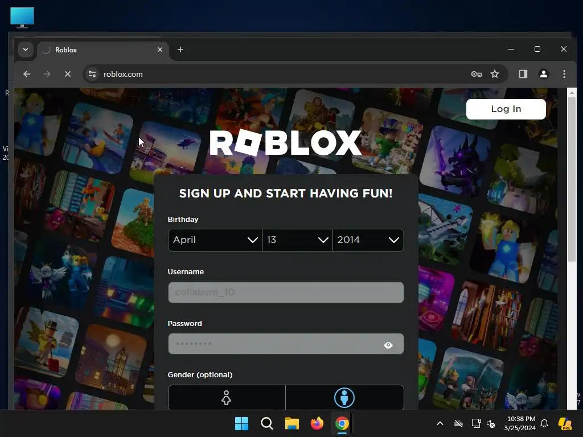
Task: Open the Windows Start menu
Action: tap(241, 423)
